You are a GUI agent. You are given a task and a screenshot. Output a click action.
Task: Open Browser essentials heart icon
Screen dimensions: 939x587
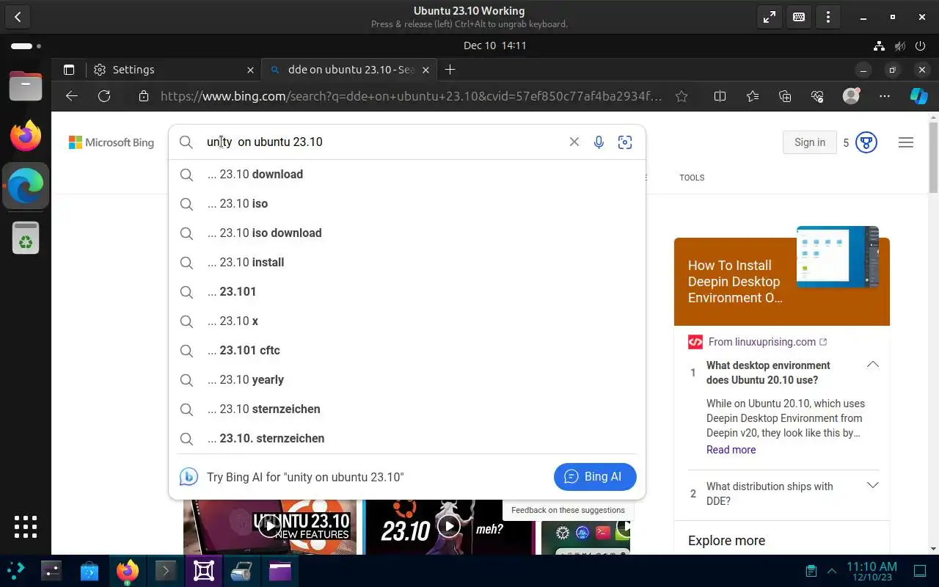(x=818, y=96)
